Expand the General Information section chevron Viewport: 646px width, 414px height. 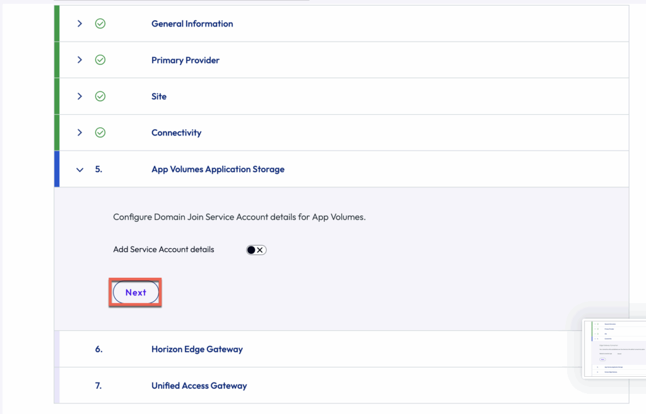[x=79, y=24]
